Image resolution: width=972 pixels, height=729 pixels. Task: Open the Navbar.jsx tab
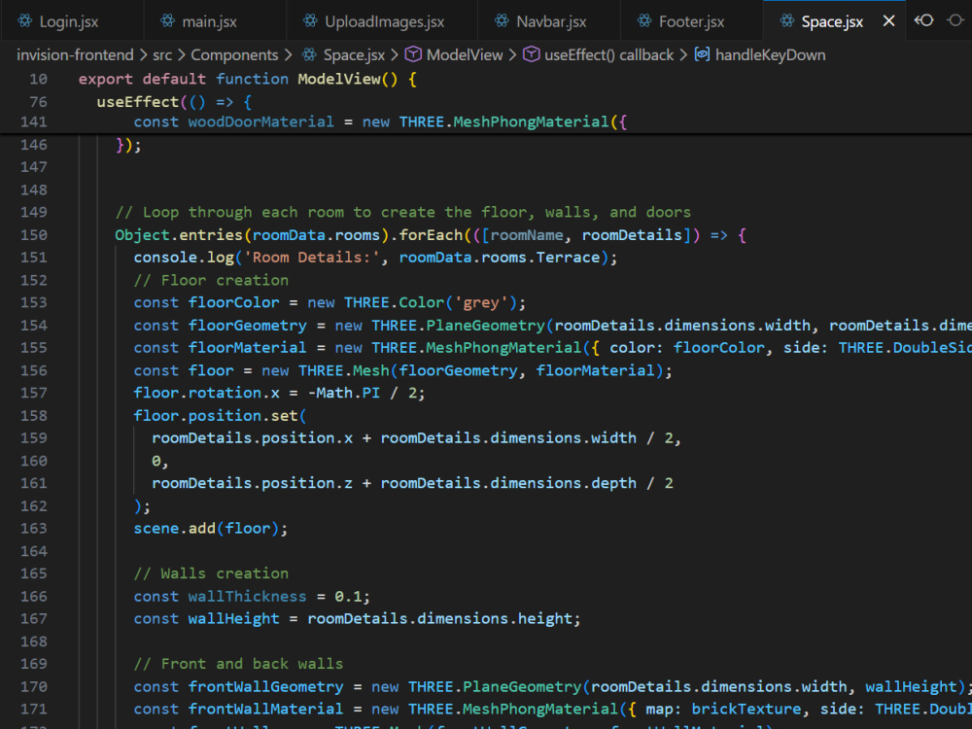point(551,21)
